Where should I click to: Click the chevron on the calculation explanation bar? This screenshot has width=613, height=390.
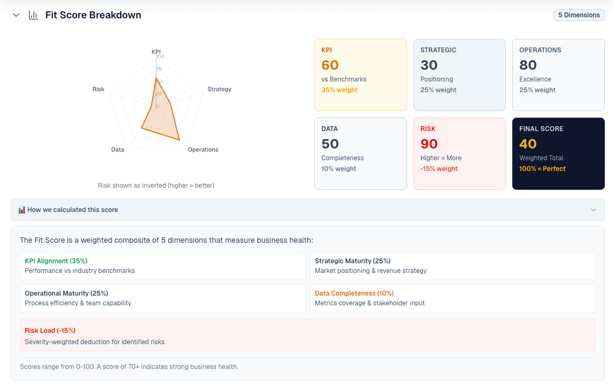(593, 210)
